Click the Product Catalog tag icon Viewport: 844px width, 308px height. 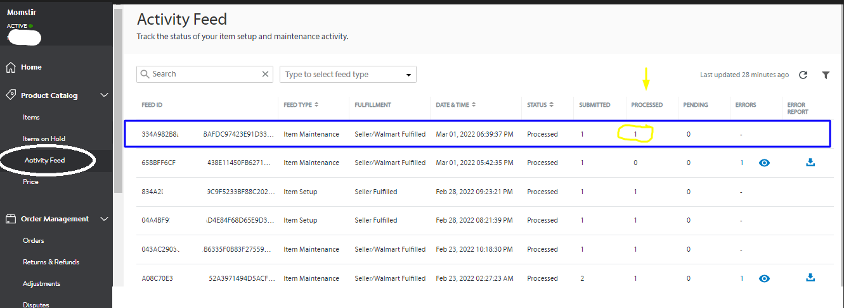10,95
